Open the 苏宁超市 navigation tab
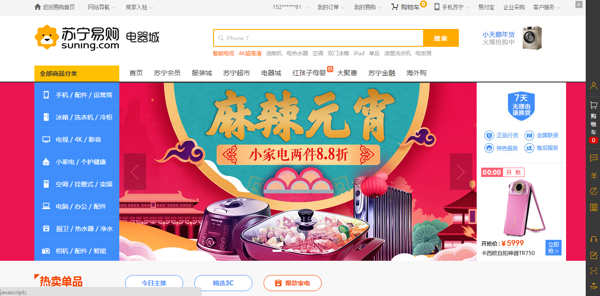 click(236, 73)
